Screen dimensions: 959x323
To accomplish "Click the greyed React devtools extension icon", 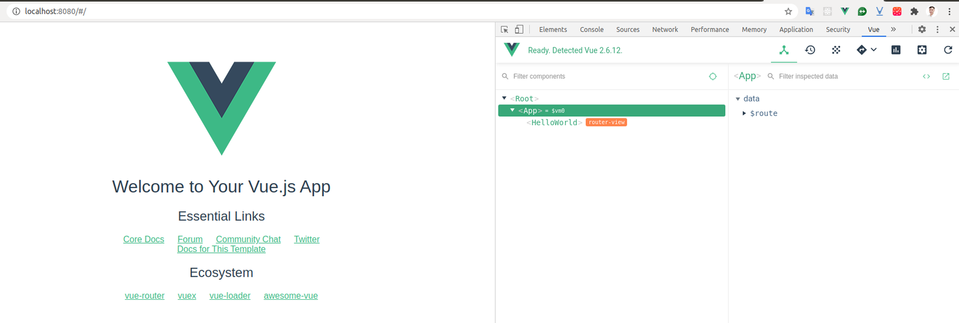I will coord(827,11).
